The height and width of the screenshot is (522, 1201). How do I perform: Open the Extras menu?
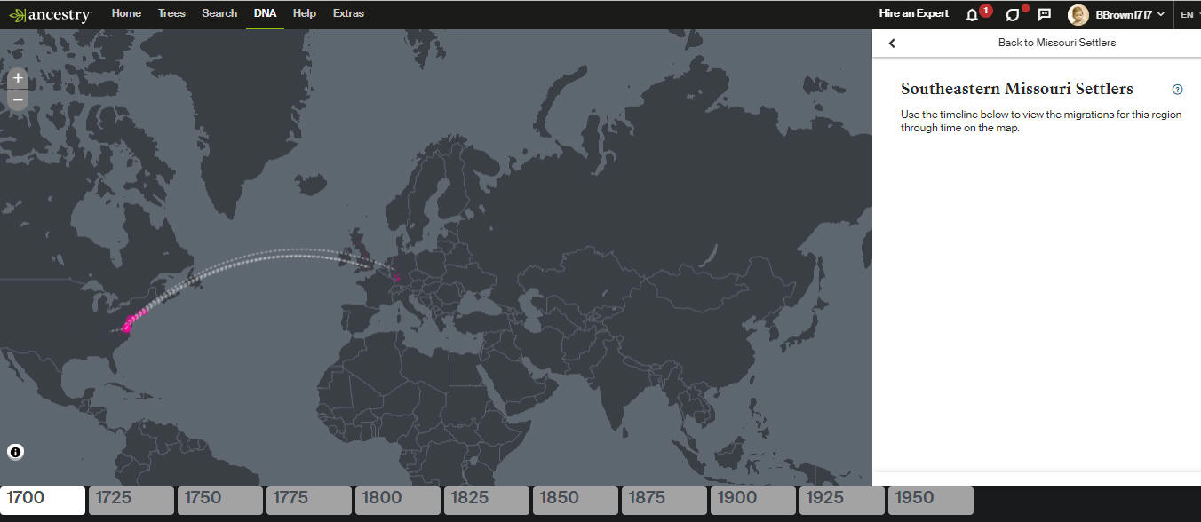(348, 13)
